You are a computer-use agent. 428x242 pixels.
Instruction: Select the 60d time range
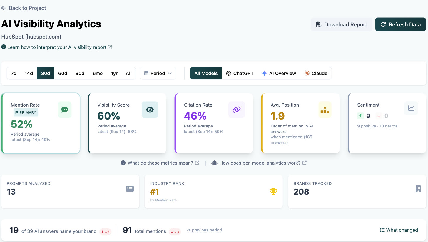[63, 73]
